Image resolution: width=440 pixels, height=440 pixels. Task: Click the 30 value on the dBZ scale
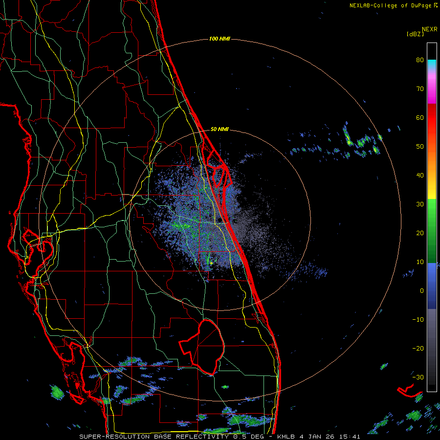[x=420, y=204]
